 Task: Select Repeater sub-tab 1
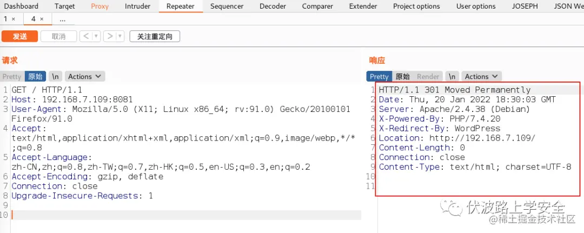pyautogui.click(x=5, y=19)
